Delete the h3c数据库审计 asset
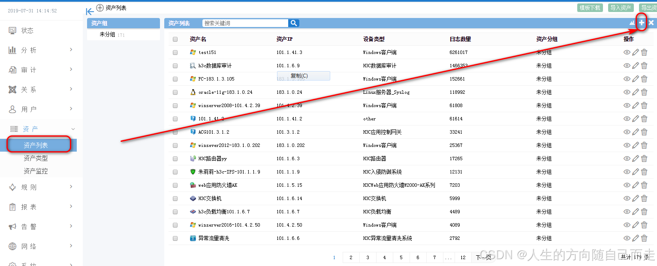 (x=644, y=66)
